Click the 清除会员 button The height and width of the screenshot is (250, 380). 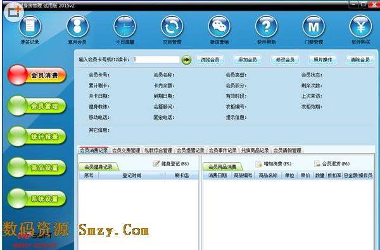click(360, 59)
